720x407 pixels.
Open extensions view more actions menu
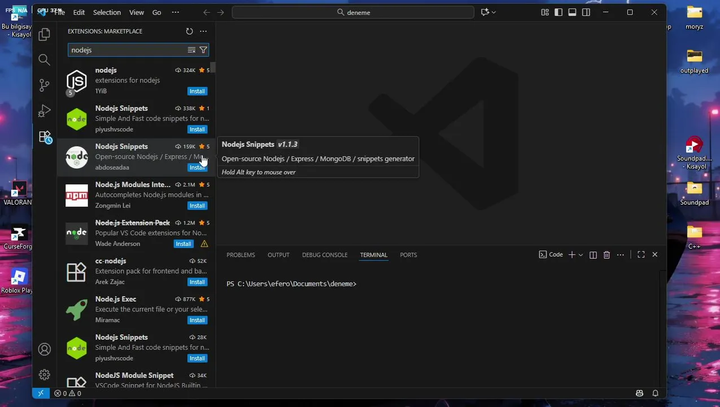(x=203, y=31)
